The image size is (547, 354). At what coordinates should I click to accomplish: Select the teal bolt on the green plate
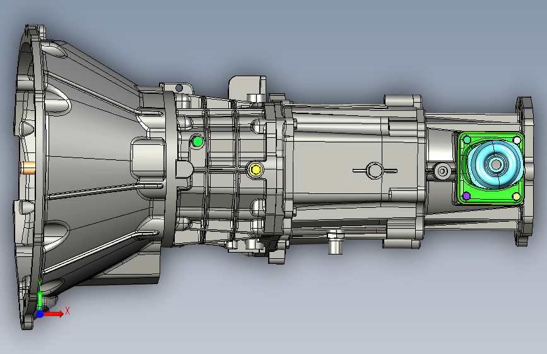[467, 140]
